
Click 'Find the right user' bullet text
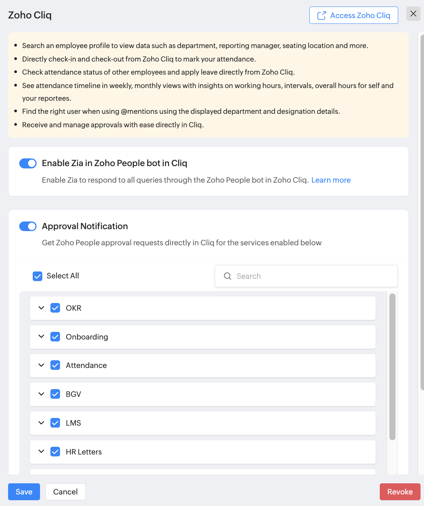(x=181, y=111)
